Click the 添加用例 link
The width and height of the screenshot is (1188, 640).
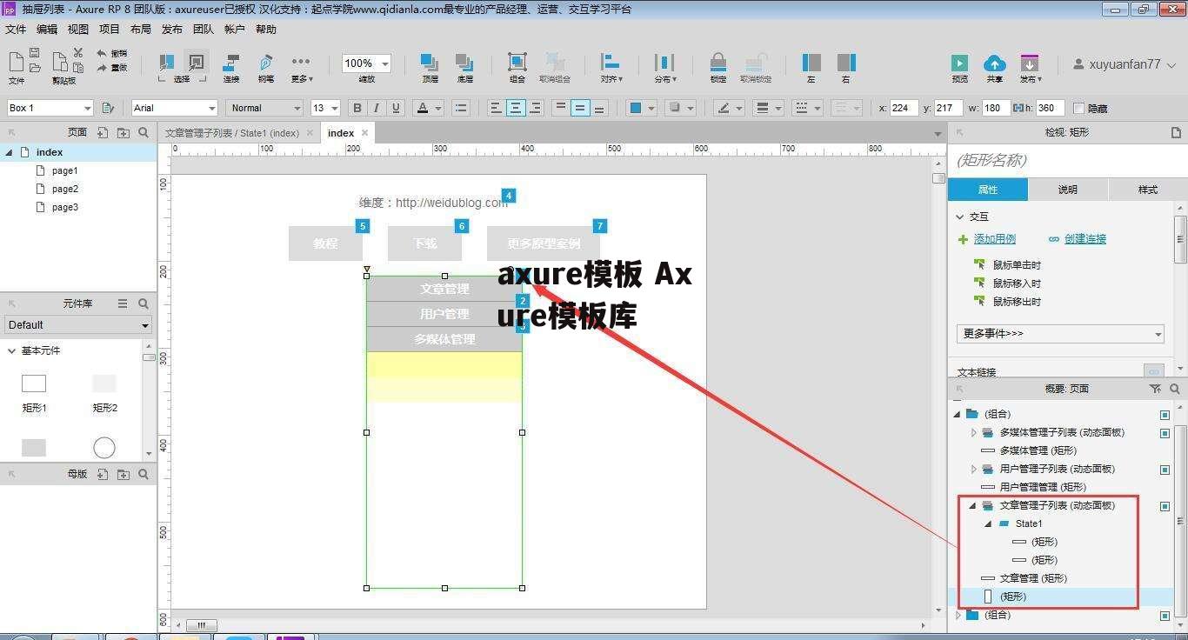pos(994,239)
